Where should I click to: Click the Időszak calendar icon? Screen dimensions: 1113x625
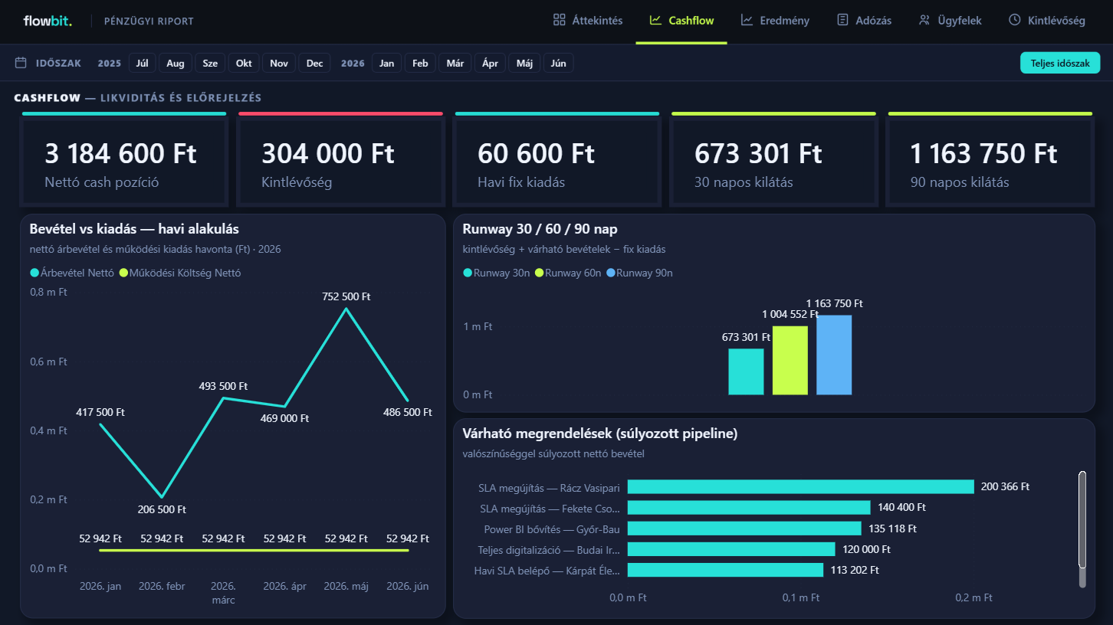21,63
